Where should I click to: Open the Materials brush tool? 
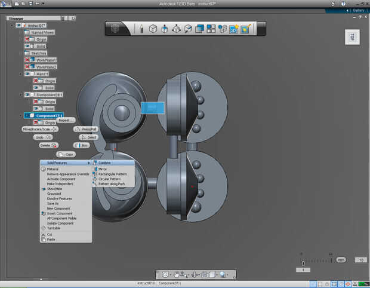point(246,29)
